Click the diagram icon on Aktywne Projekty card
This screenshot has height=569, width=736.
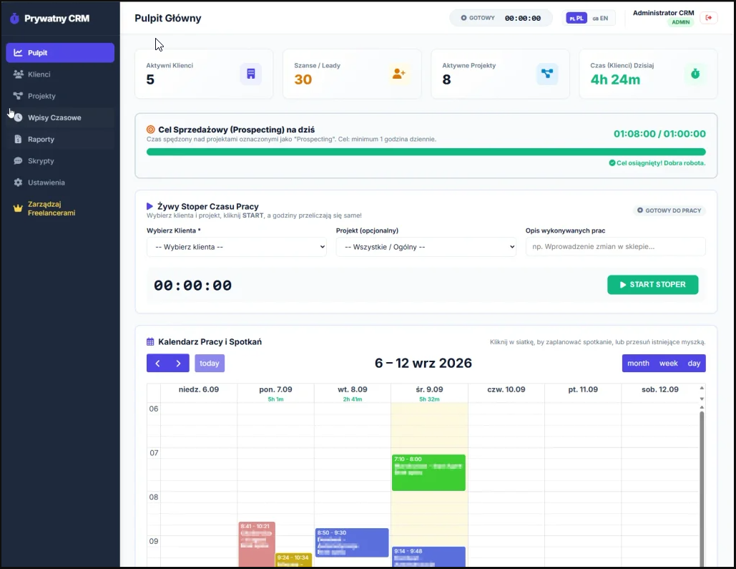pos(547,74)
